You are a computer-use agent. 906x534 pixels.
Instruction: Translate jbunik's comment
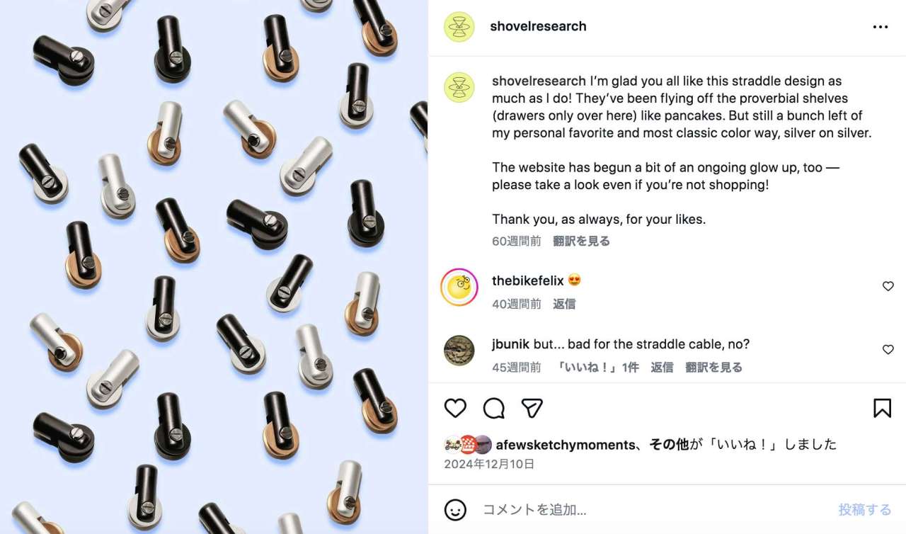coord(713,367)
